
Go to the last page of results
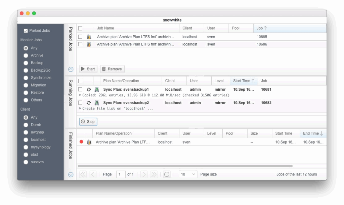coord(154,174)
